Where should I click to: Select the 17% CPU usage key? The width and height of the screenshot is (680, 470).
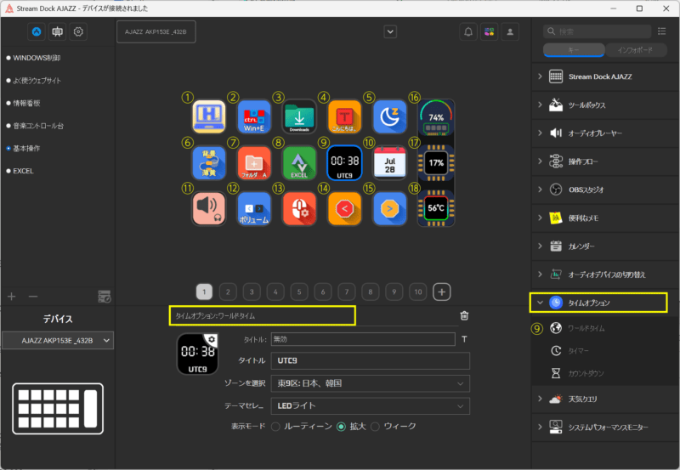[436, 163]
